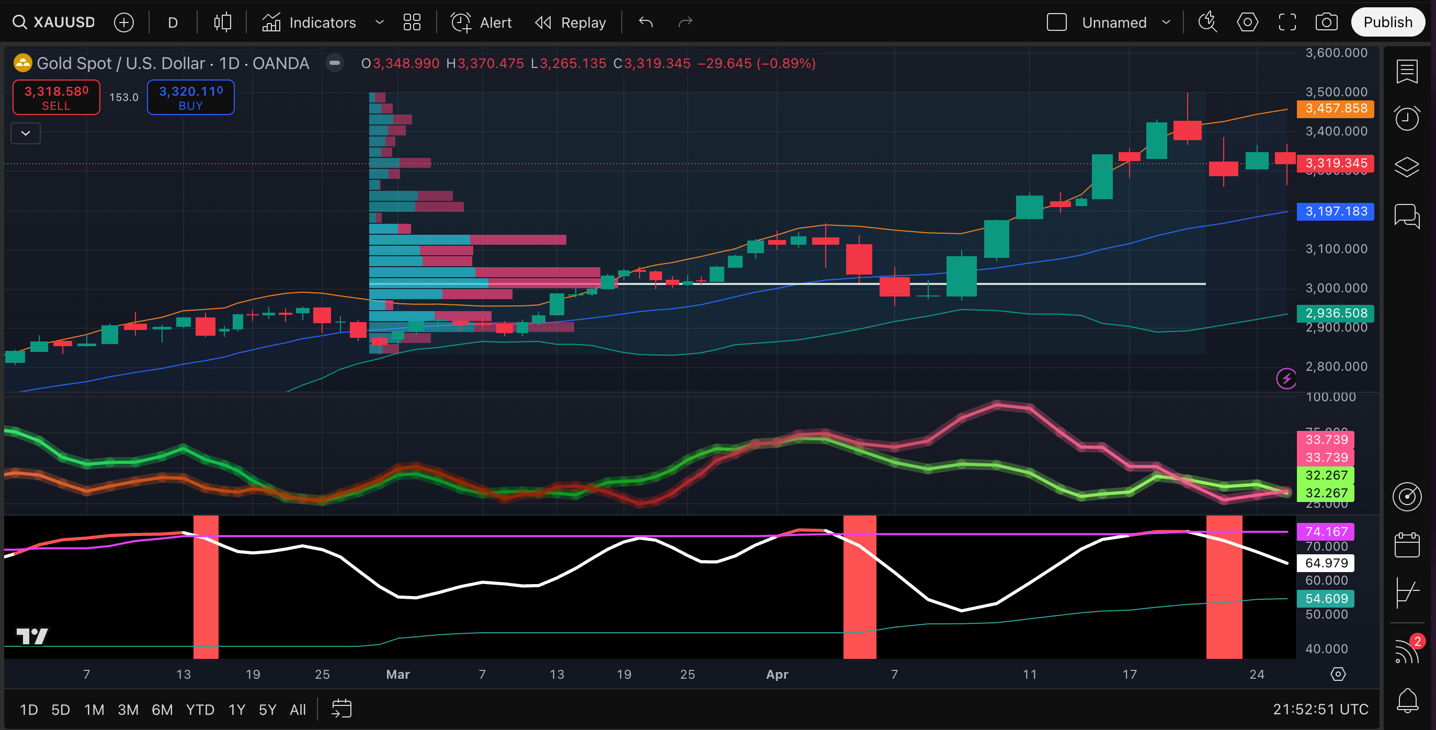Click the orange 3,457.858 price label

1336,108
